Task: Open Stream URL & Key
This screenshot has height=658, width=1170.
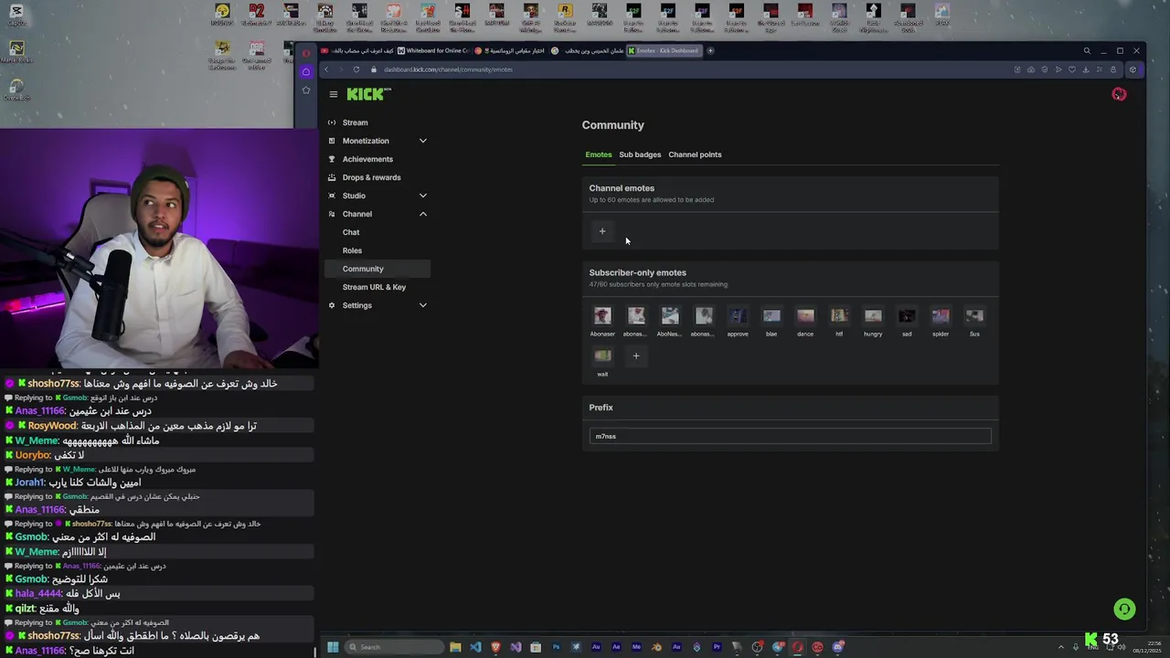Action: [374, 287]
